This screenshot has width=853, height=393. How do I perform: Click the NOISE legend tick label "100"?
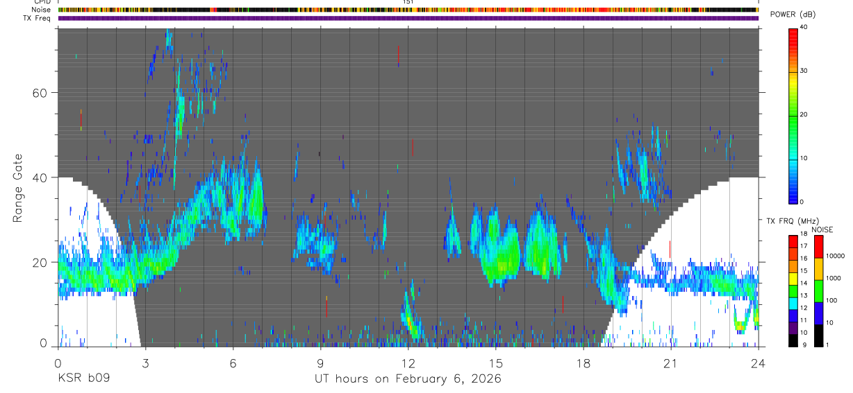833,300
